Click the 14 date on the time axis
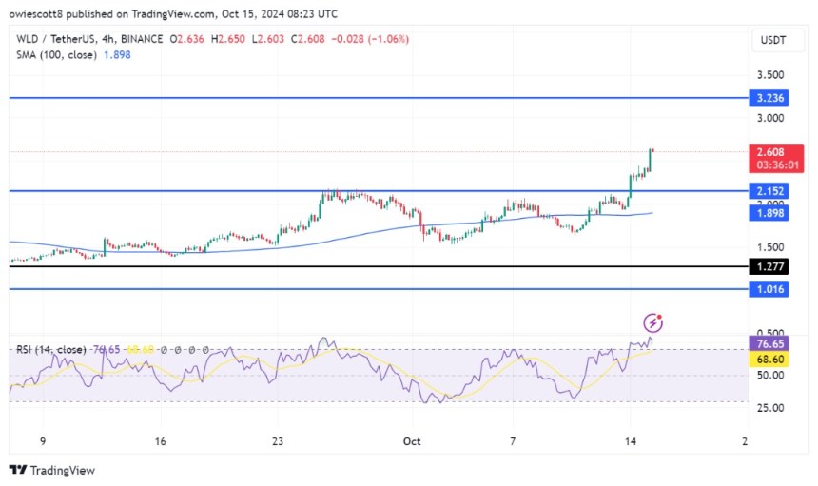 click(x=629, y=441)
